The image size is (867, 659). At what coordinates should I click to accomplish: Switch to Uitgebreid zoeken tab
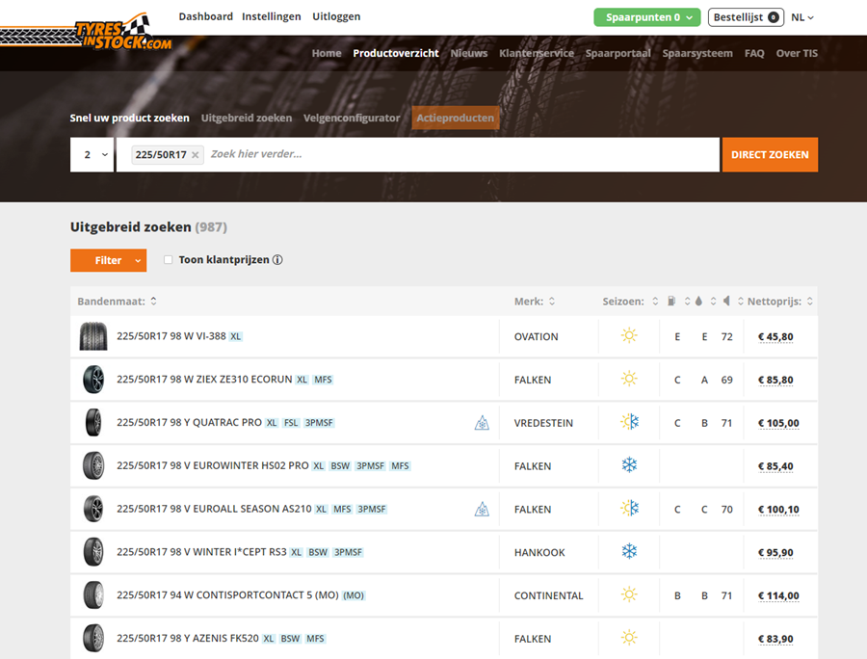(247, 118)
